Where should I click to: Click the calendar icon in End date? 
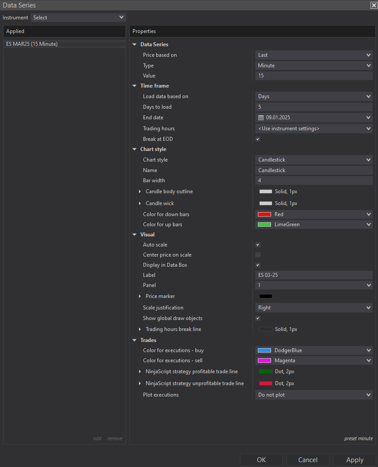[261, 118]
